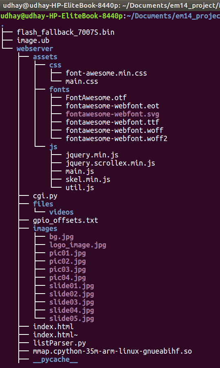This screenshot has height=368, width=220.
Task: Select cgi.py in the webserver folder
Action: coord(45,196)
